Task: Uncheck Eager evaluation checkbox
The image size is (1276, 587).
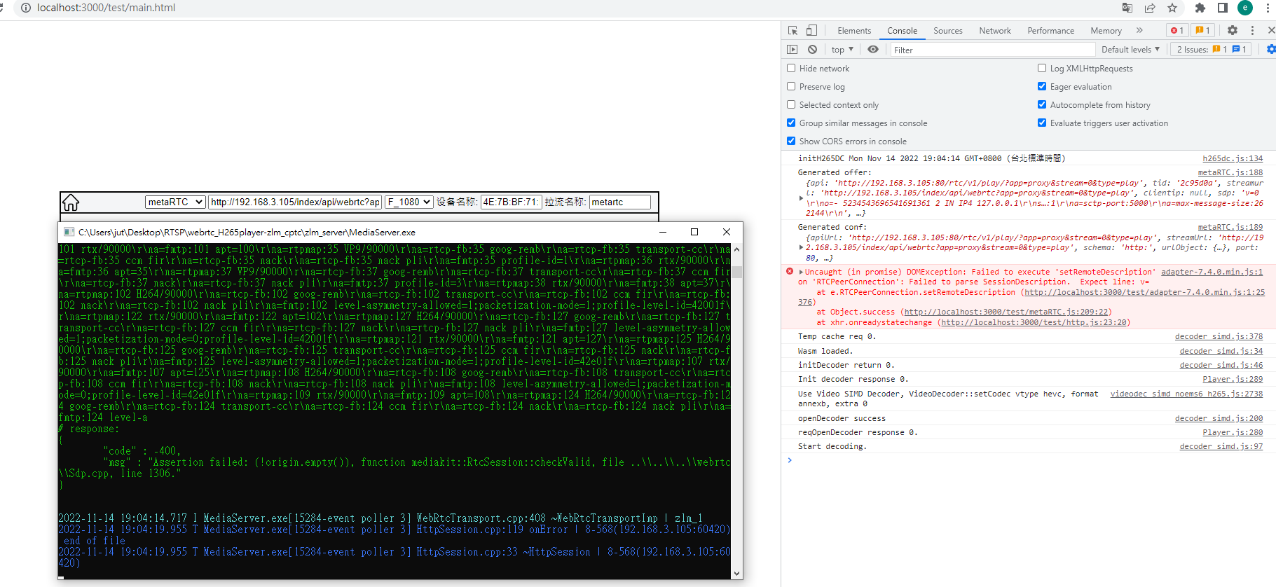Action: pos(1042,86)
